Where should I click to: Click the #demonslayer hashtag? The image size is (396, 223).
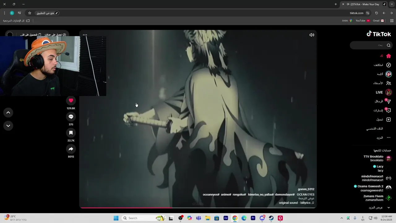[x=285, y=195]
